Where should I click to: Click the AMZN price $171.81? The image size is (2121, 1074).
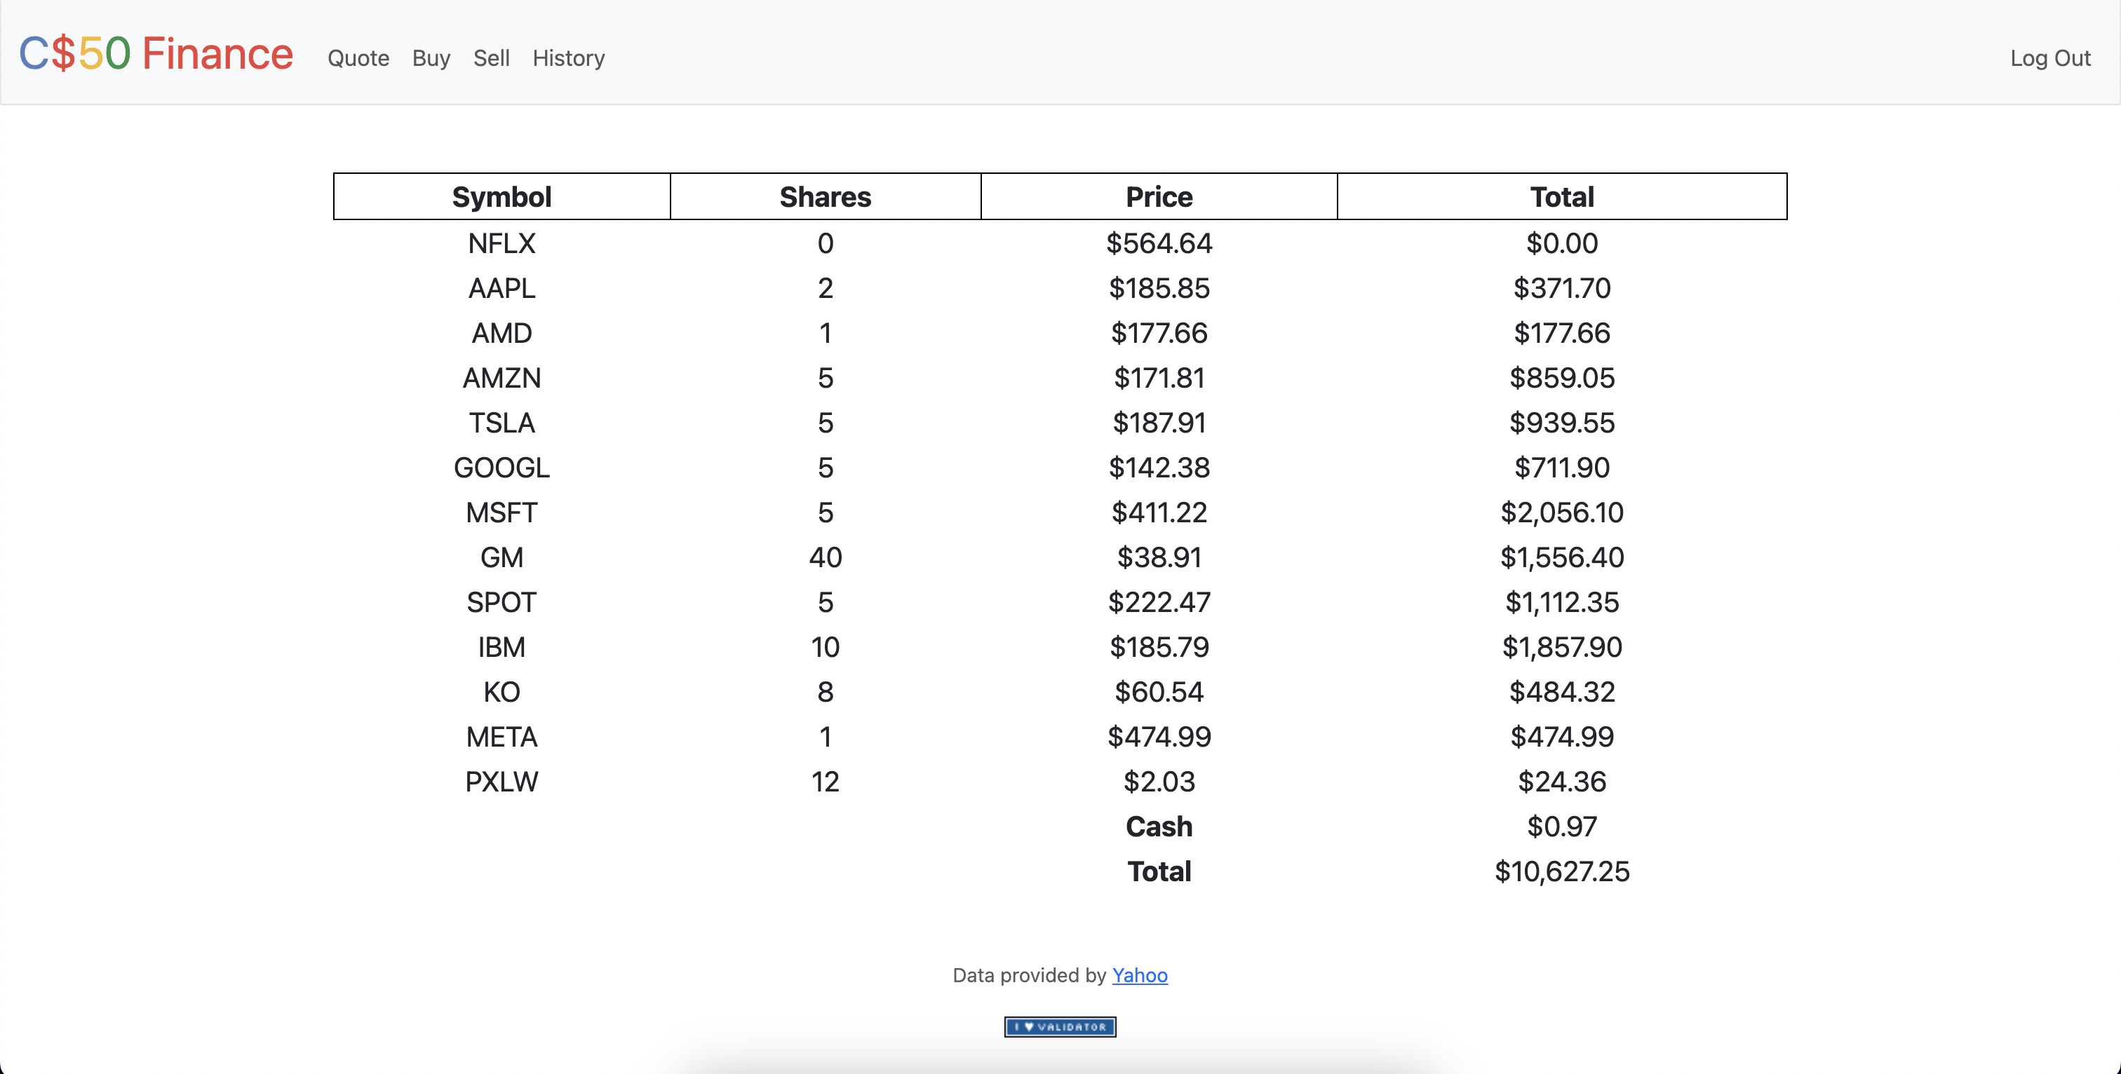pyautogui.click(x=1159, y=378)
